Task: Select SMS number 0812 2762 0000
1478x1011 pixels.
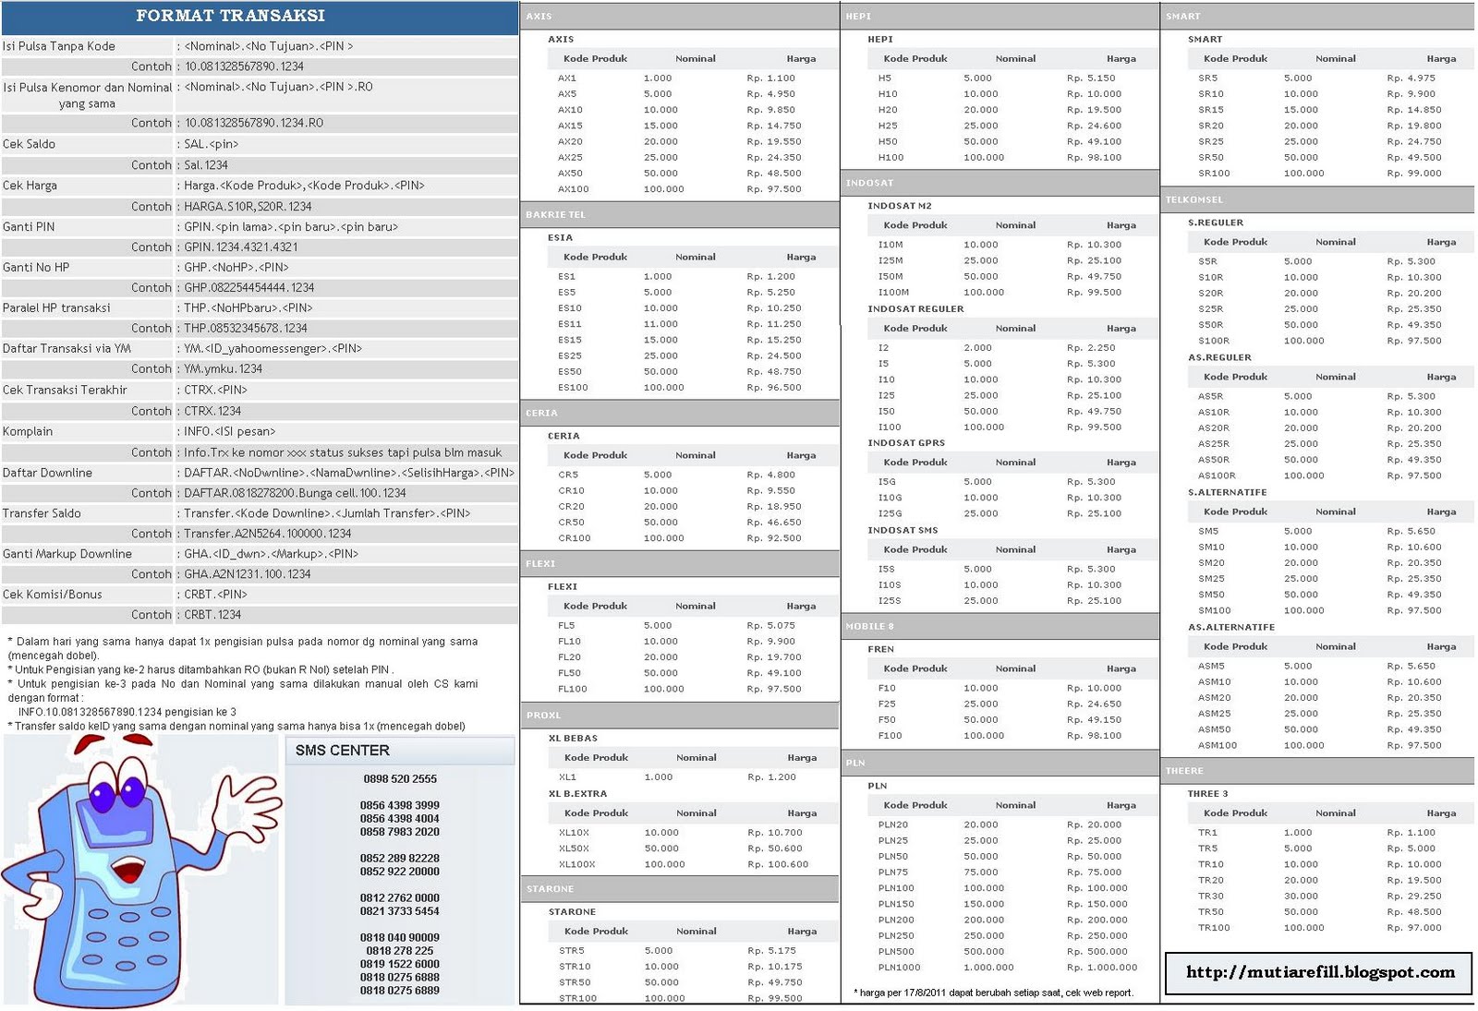Action: (x=400, y=897)
